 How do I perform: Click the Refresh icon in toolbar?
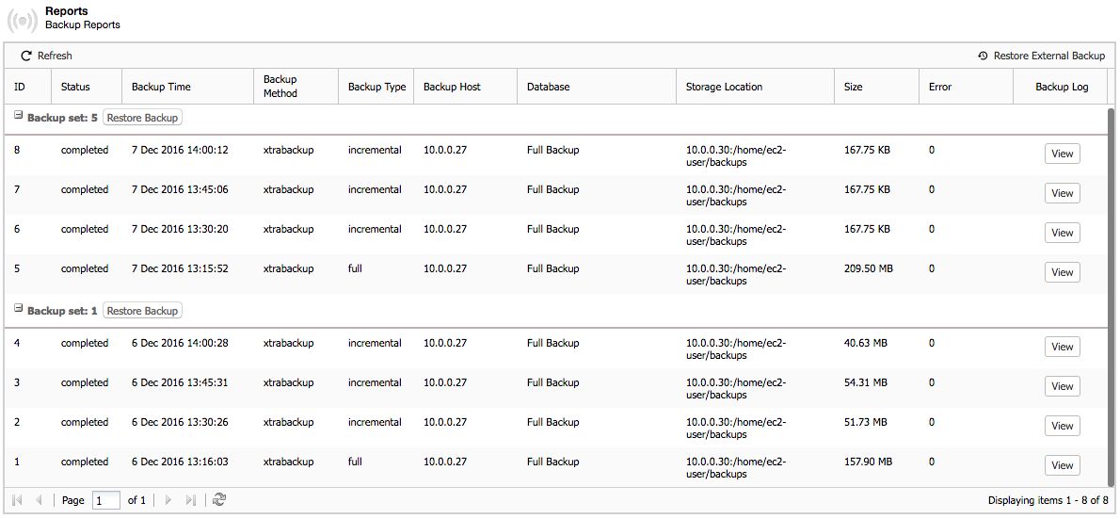click(26, 56)
